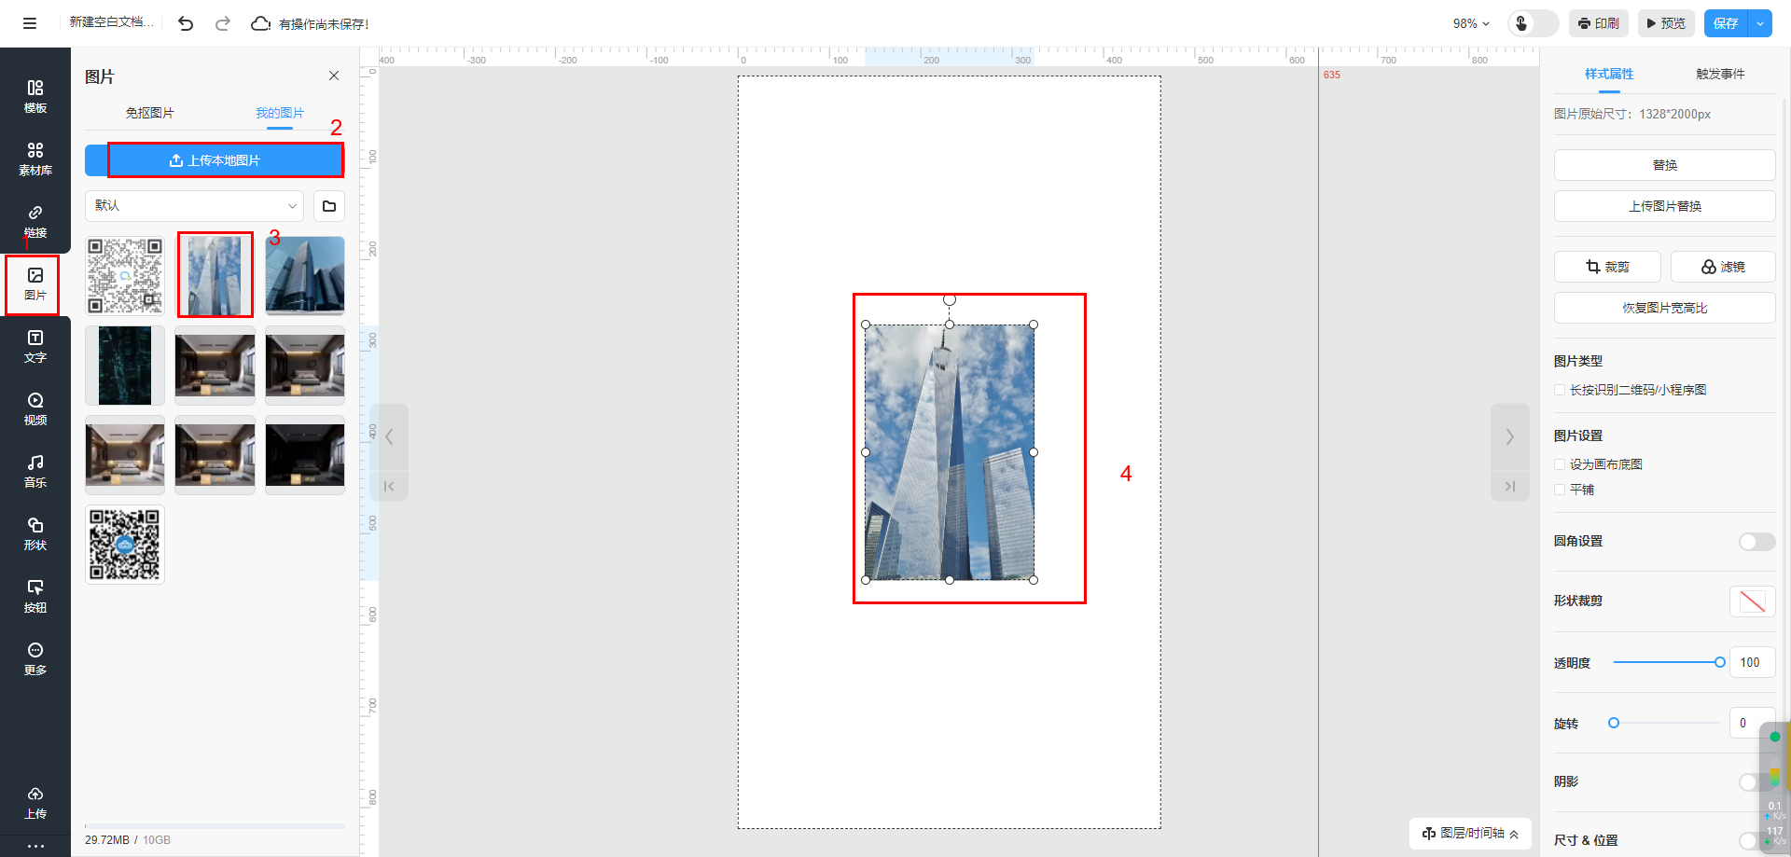Viewport: 1791px width, 857px height.
Task: Select the 形状 shape tool
Action: tap(35, 533)
